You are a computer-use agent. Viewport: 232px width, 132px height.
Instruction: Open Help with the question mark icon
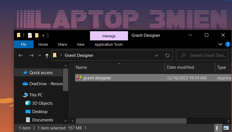pyautogui.click(x=228, y=44)
